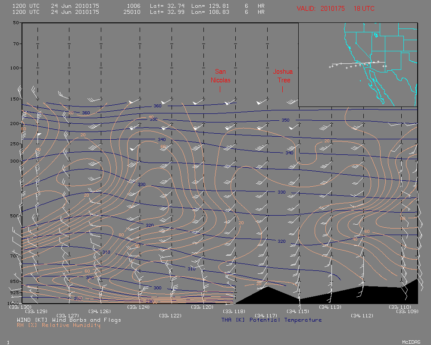Click the 1000 pressure axis tick label
The image size is (431, 345).
pyautogui.click(x=13, y=303)
